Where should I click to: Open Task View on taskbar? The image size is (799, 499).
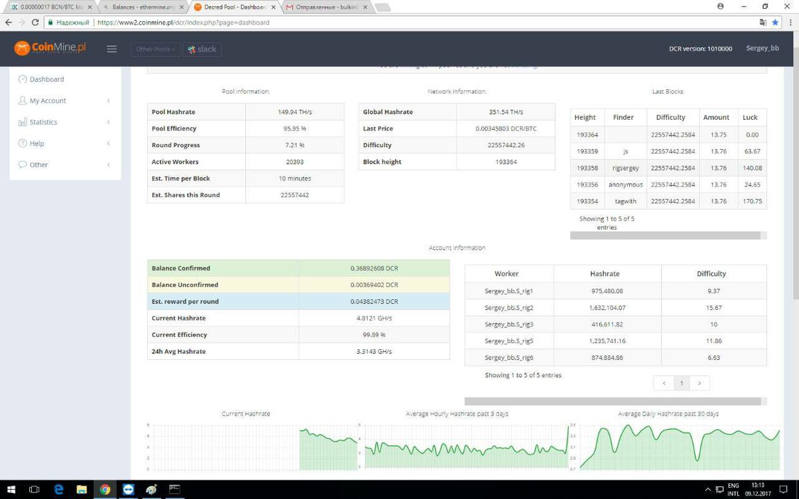(35, 489)
